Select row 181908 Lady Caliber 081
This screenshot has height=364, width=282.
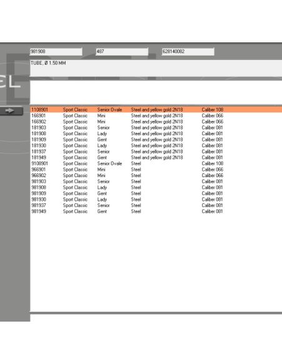[156, 134]
